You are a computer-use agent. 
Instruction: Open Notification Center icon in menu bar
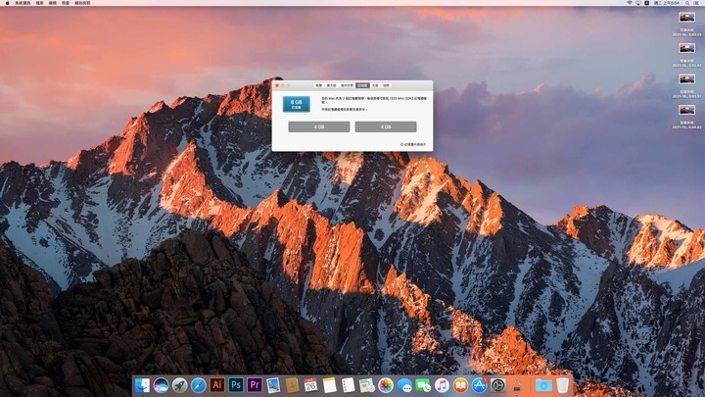[x=696, y=3]
